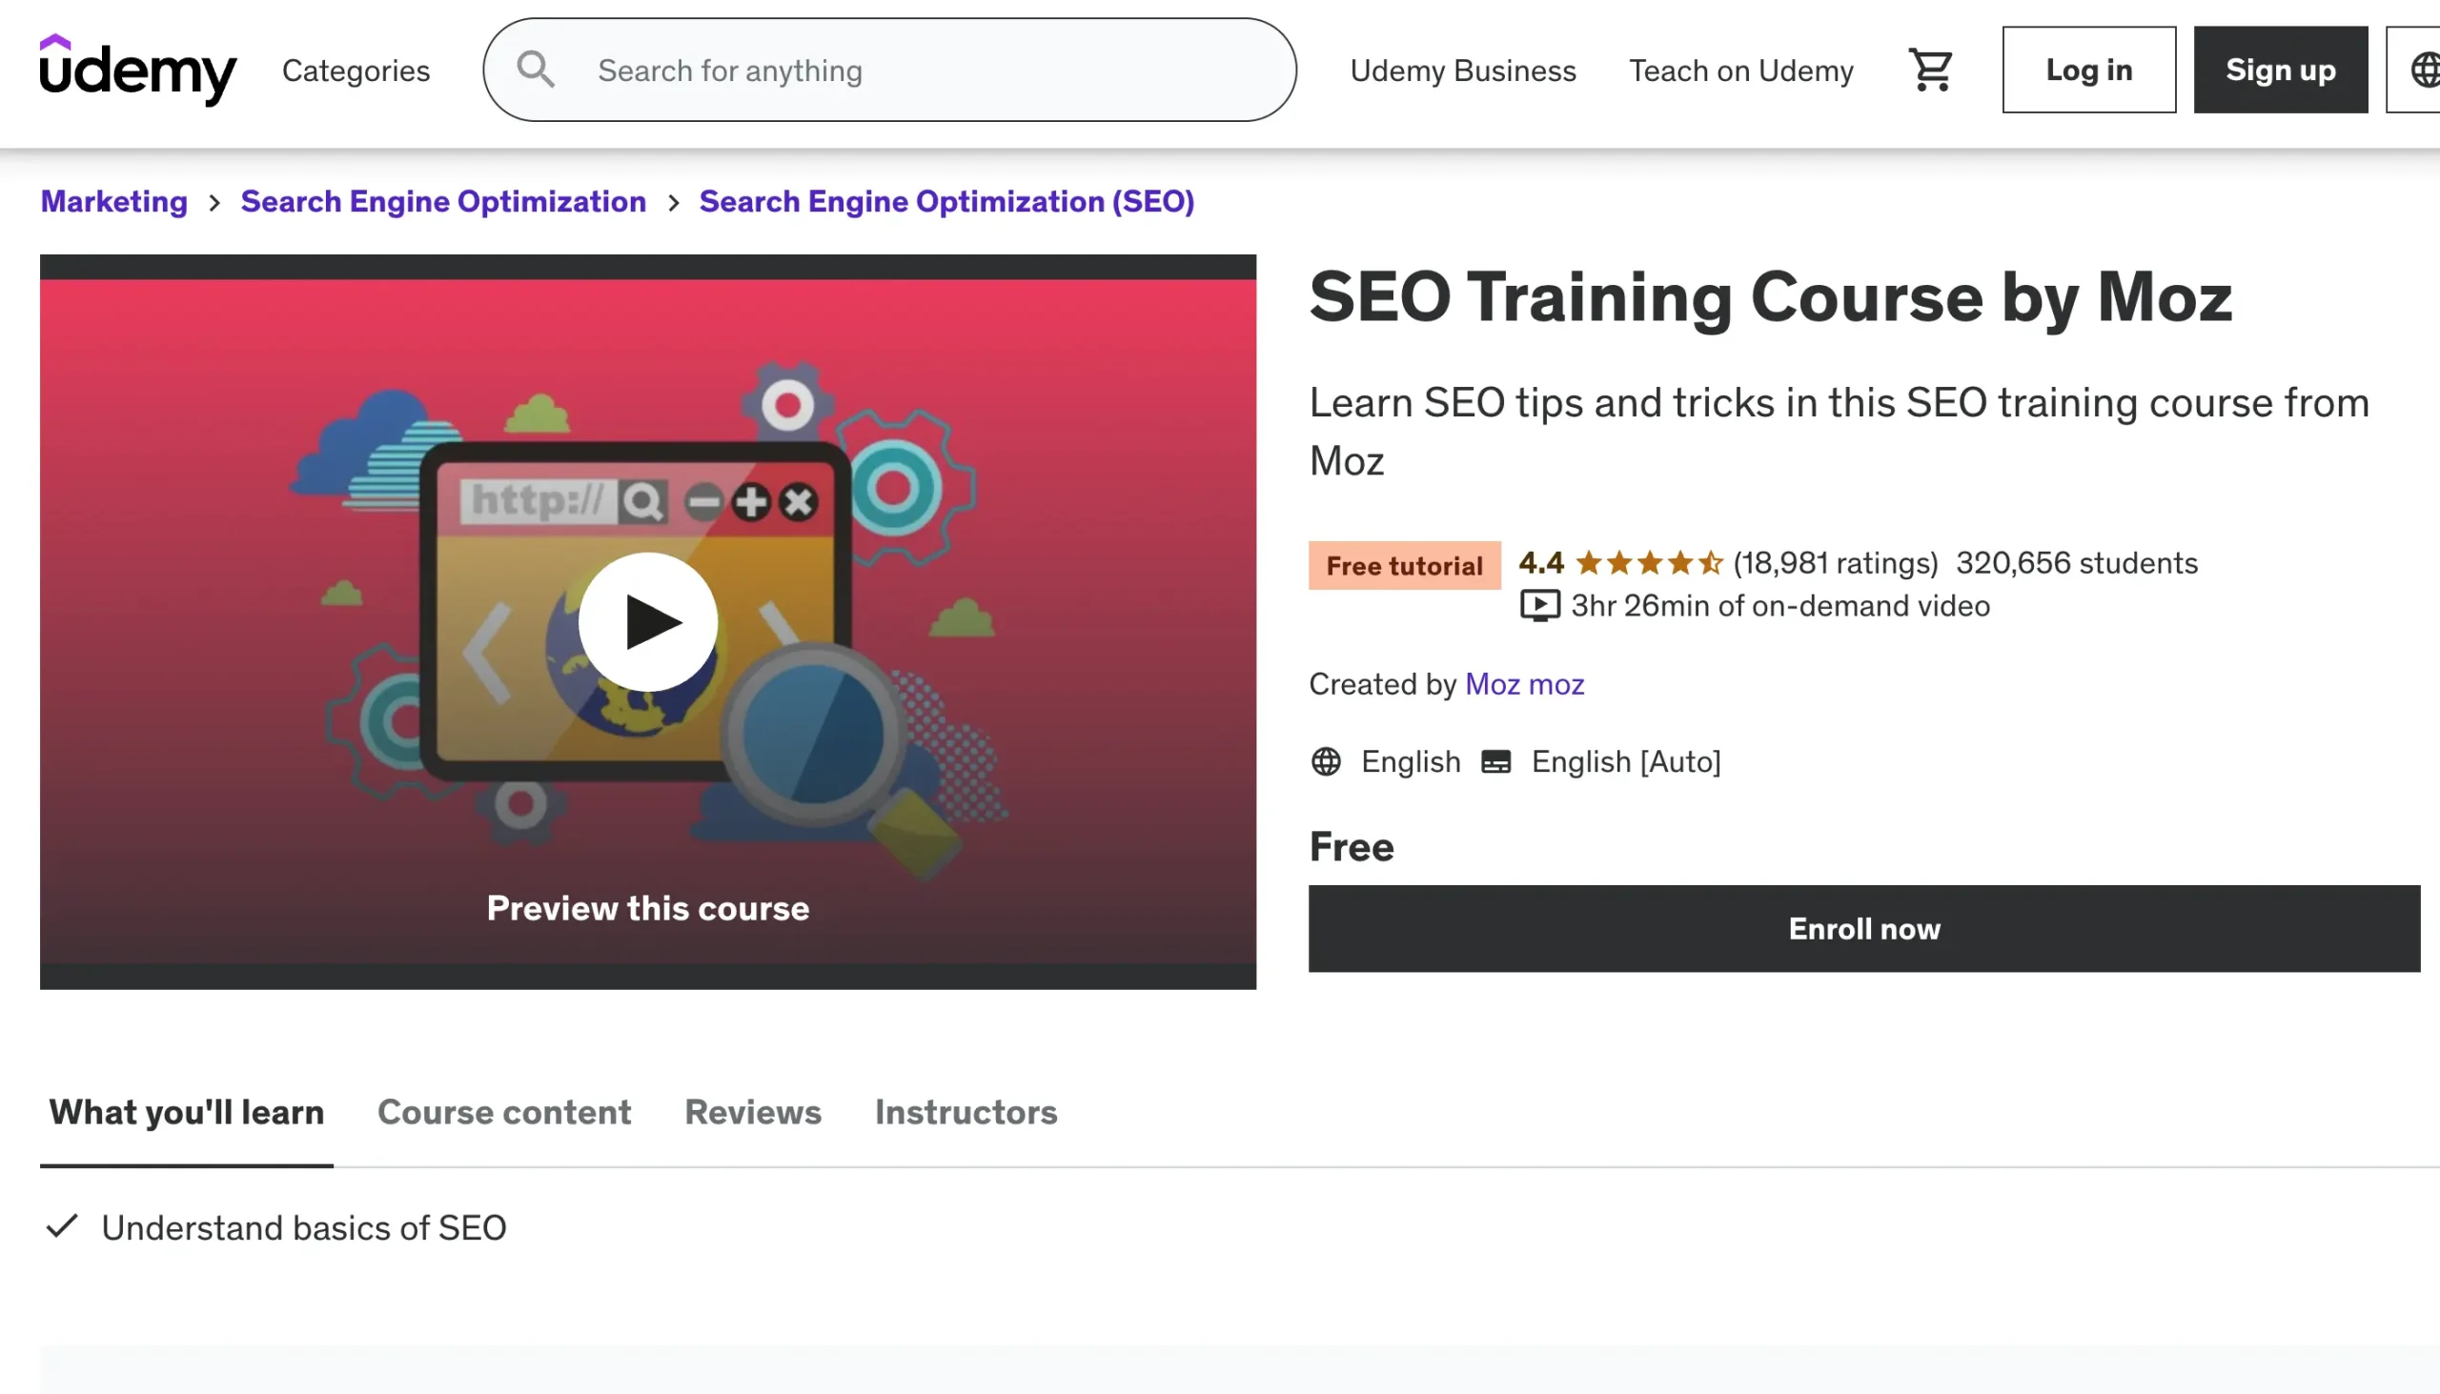2440x1394 pixels.
Task: Open the Reviews tab
Action: [753, 1112]
